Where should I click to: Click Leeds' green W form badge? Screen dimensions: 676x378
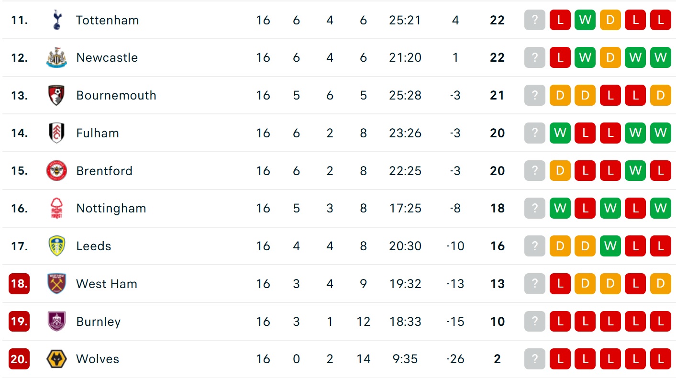point(610,246)
